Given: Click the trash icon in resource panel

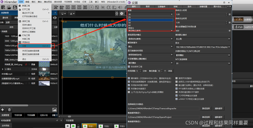Looking at the screenshot, I should pos(9,110).
